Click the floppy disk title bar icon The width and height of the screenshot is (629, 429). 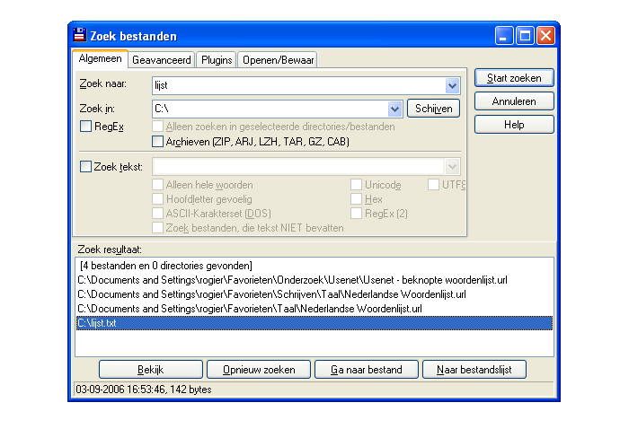79,35
